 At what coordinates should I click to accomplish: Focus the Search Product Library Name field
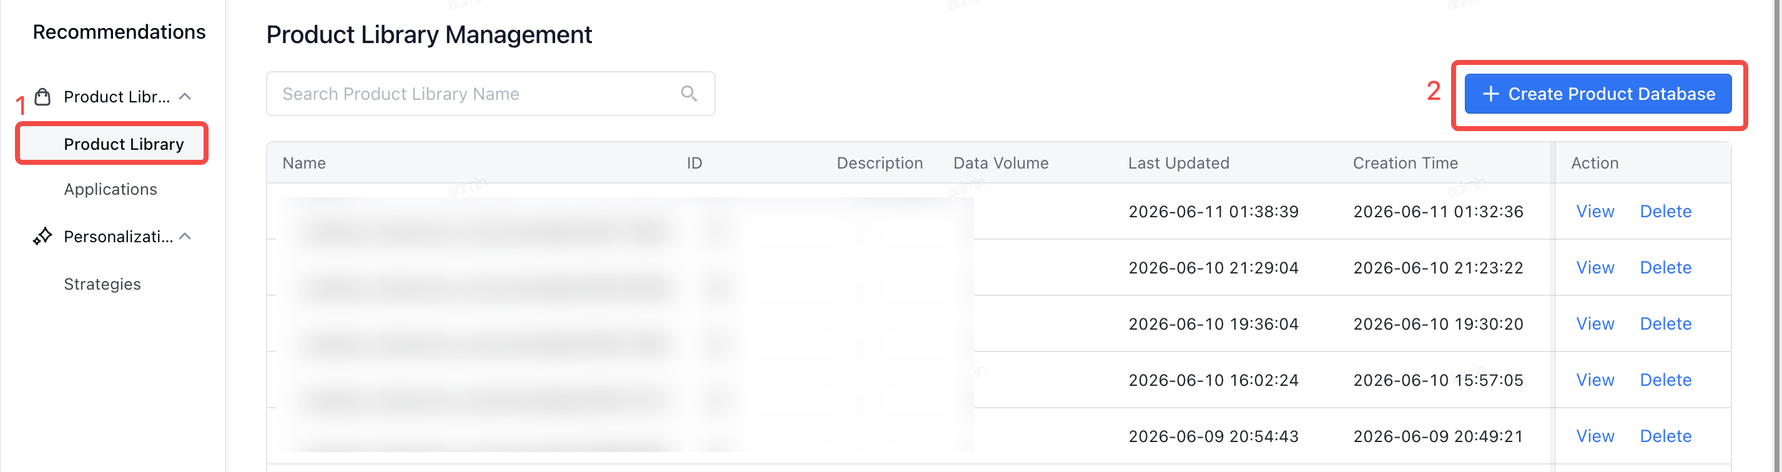coord(490,94)
